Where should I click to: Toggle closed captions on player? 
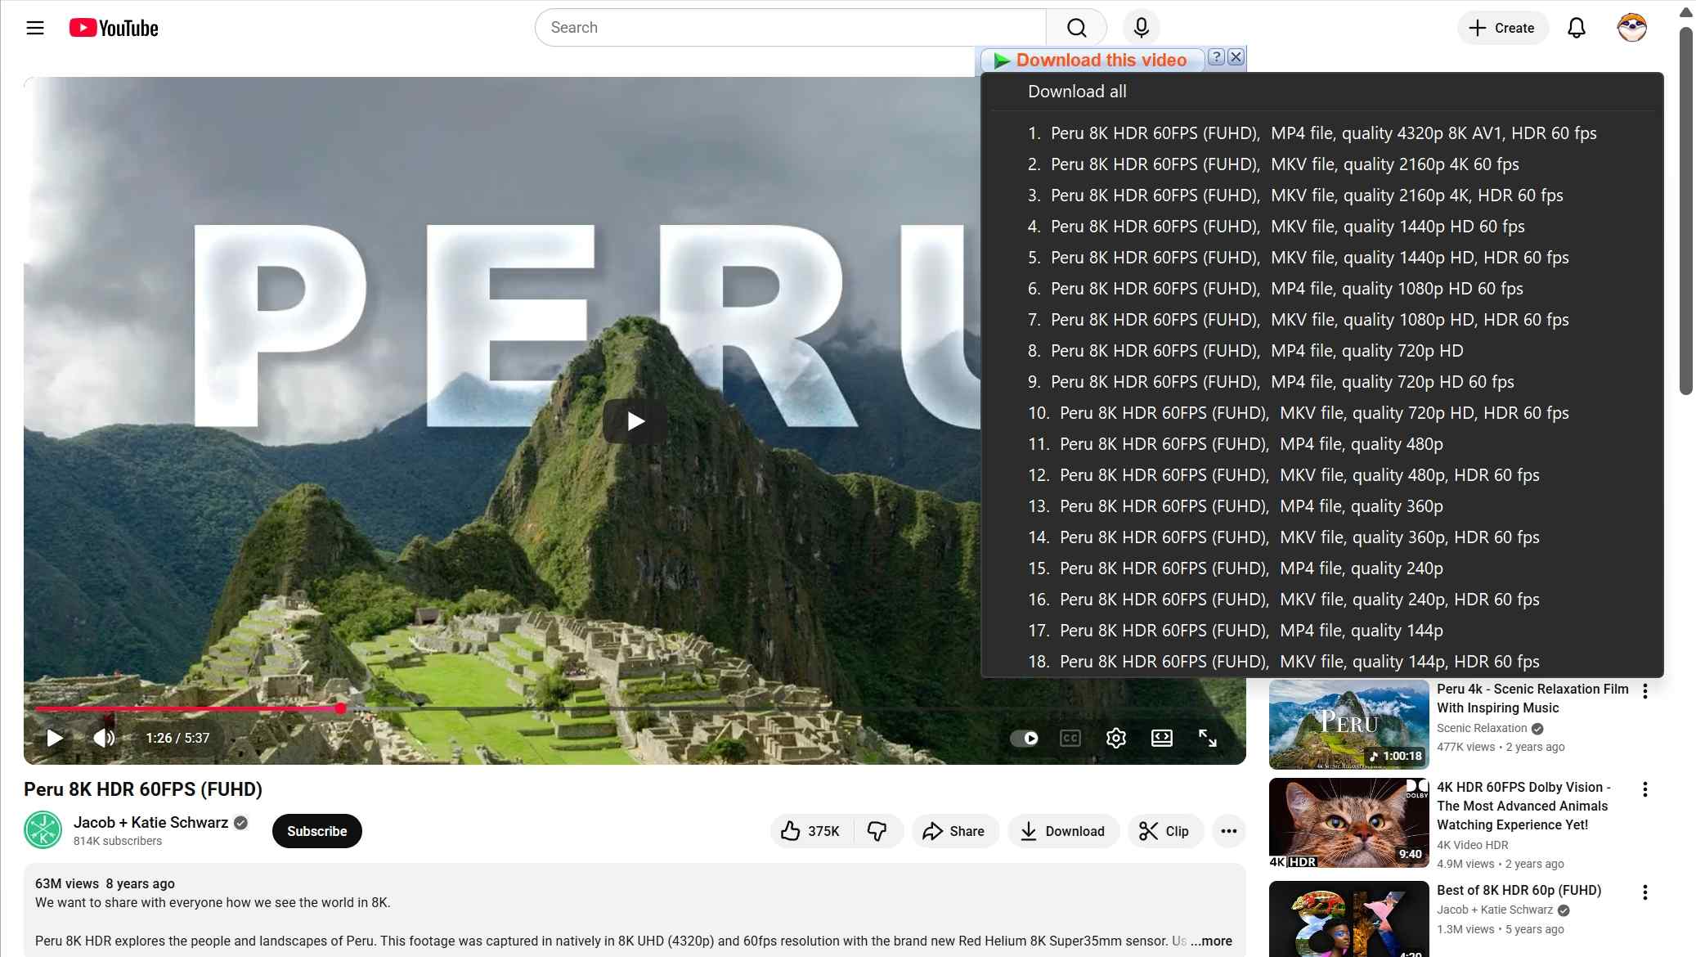(x=1070, y=738)
